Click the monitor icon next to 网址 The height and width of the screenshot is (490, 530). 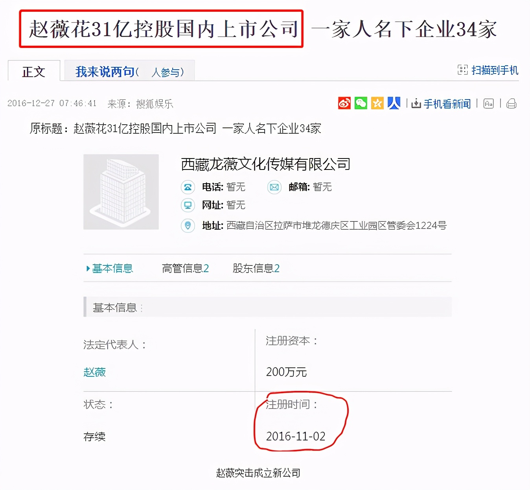(x=188, y=205)
